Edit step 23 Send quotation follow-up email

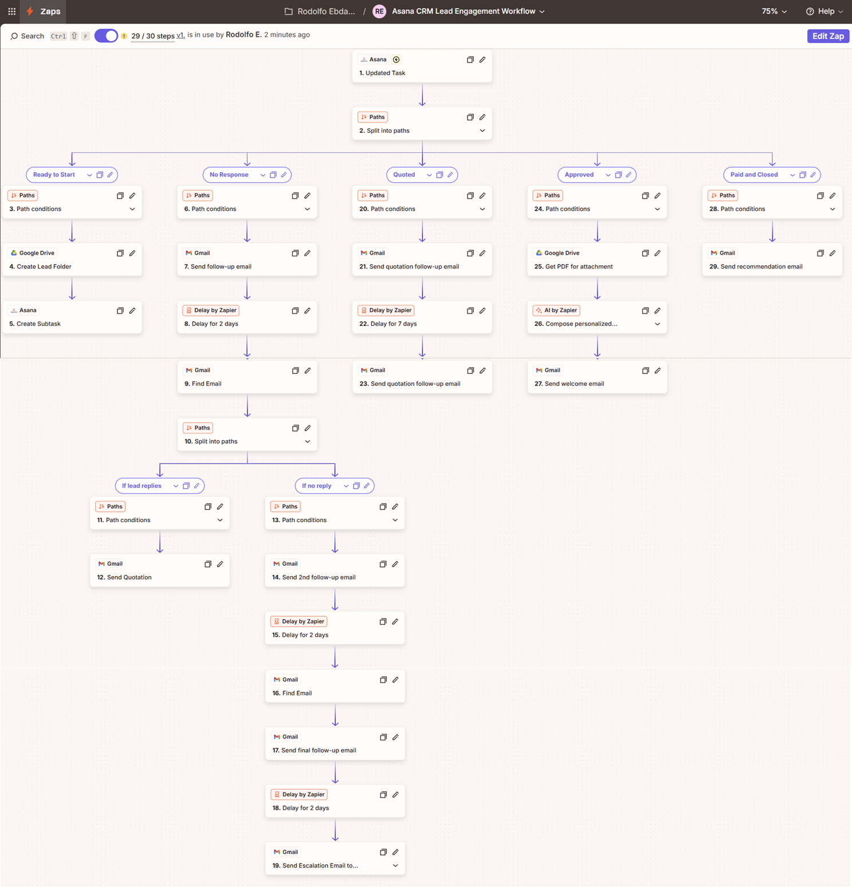pyautogui.click(x=483, y=370)
